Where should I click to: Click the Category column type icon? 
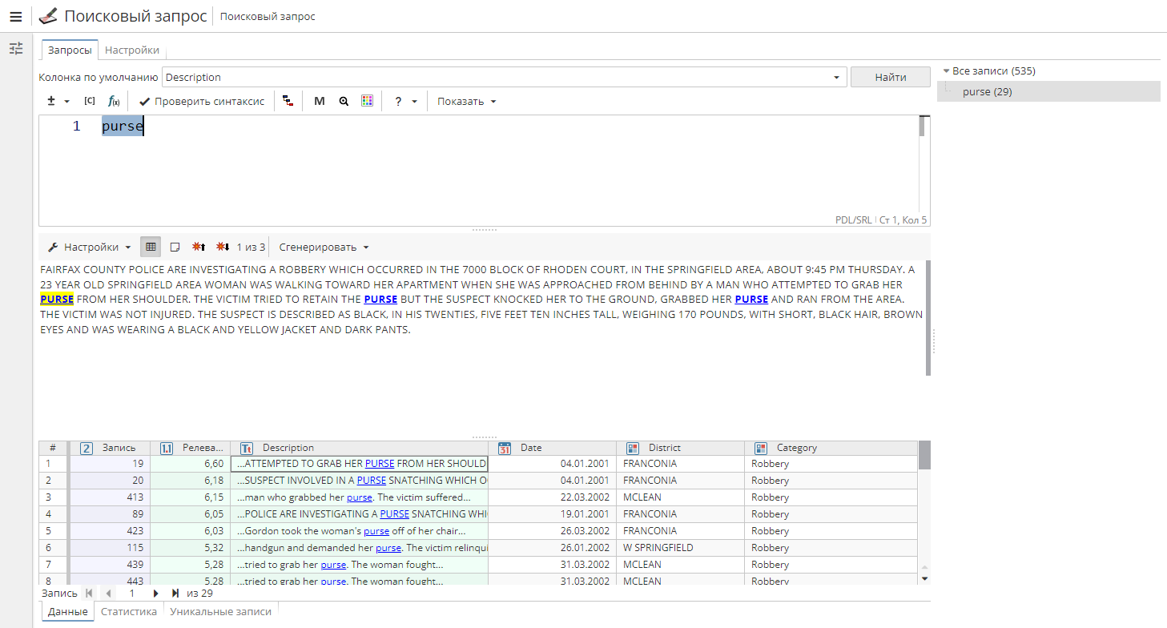coord(761,448)
